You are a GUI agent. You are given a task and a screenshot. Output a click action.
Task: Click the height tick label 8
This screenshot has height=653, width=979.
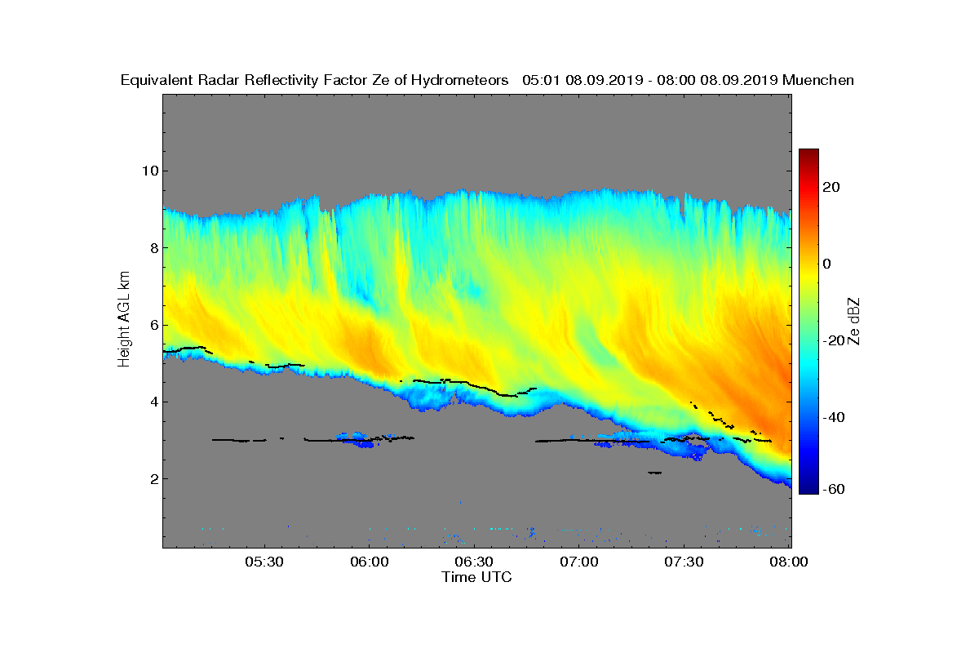[153, 247]
